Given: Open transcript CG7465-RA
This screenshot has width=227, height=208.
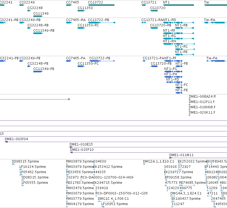Looking at the screenshot, I should click(x=76, y=20).
